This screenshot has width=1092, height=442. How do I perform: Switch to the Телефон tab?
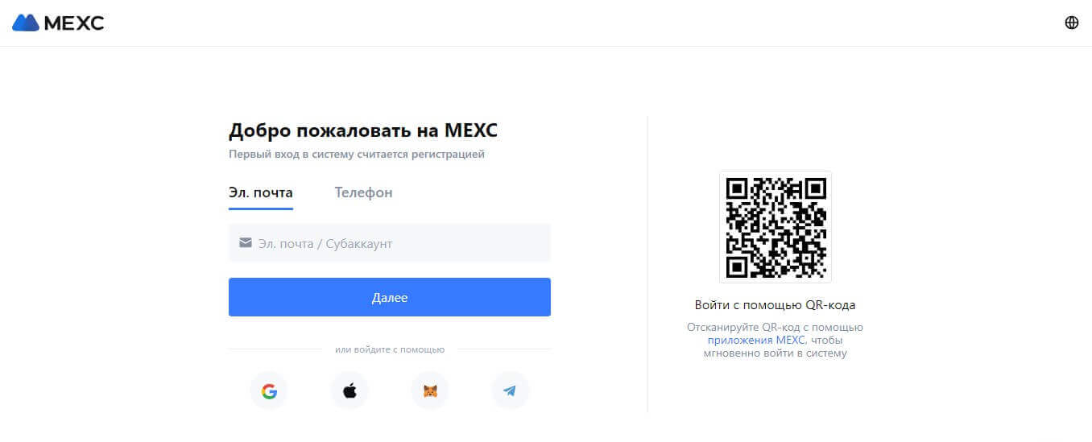click(364, 192)
